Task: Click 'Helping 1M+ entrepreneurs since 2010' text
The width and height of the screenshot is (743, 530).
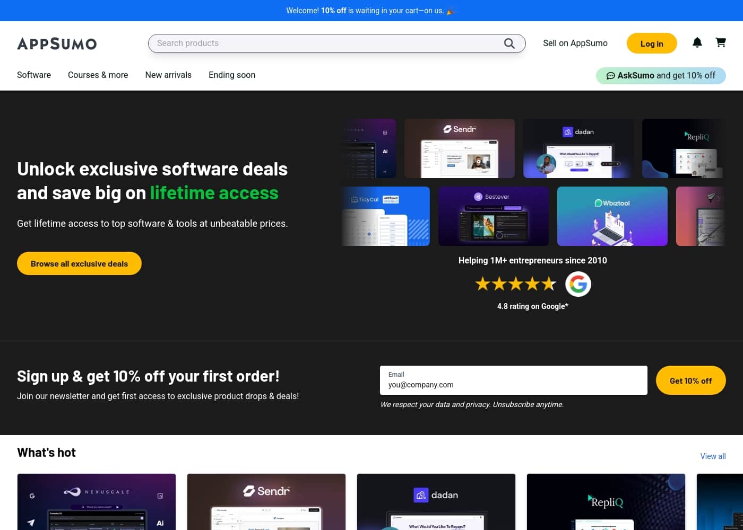Action: coord(533,260)
